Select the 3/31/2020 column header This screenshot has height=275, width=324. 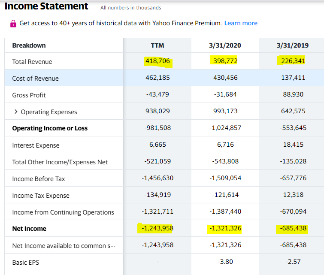coord(225,45)
